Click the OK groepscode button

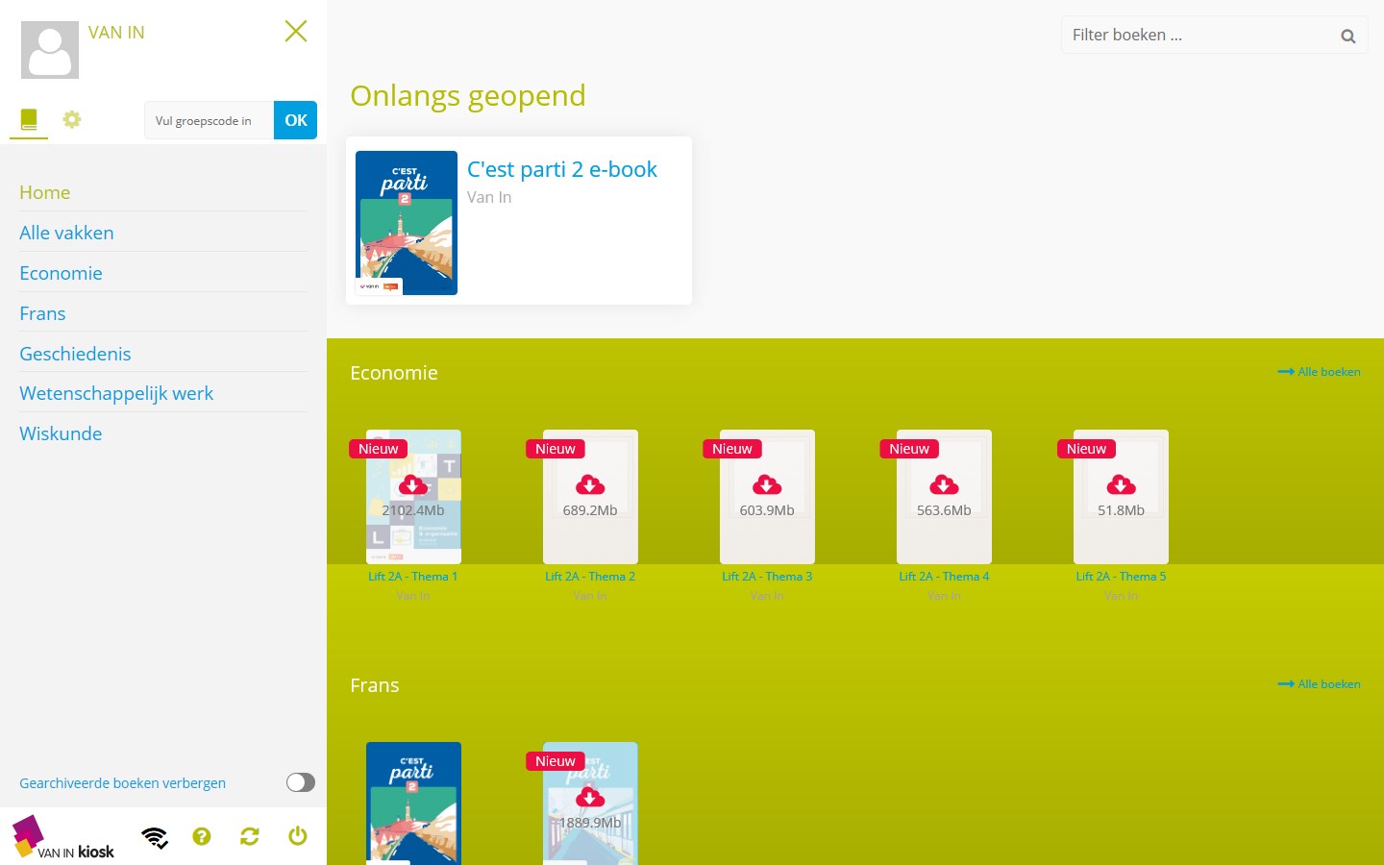tap(296, 120)
